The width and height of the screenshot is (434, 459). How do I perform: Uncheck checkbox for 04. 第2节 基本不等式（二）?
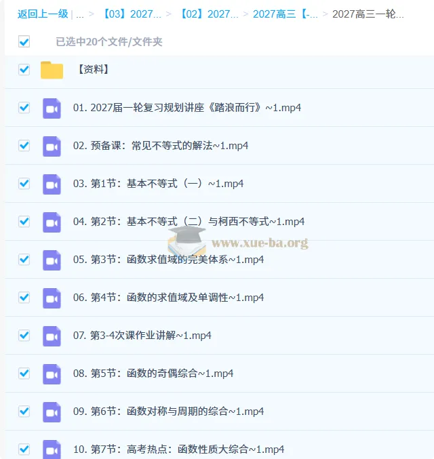[x=24, y=222]
